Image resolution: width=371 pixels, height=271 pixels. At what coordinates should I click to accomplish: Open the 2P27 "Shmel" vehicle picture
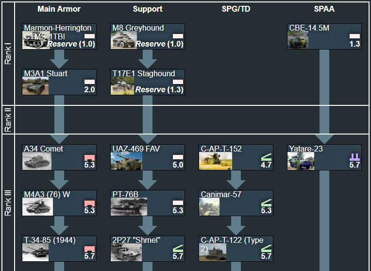(126, 253)
